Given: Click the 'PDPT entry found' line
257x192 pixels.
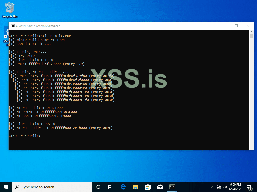Looking at the screenshot, I should tap(63, 80).
